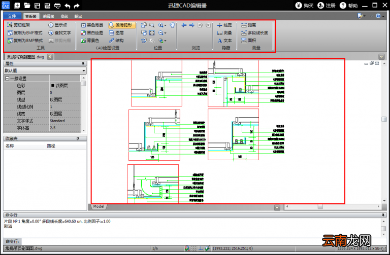Open the quick-access customize dropdown at top right
This screenshot has height=255, width=390.
[x=362, y=16]
